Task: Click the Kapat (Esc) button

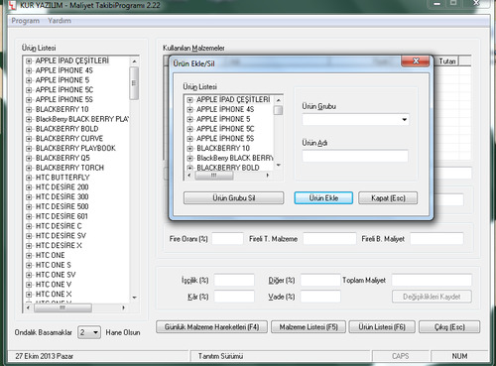Action: [388, 198]
